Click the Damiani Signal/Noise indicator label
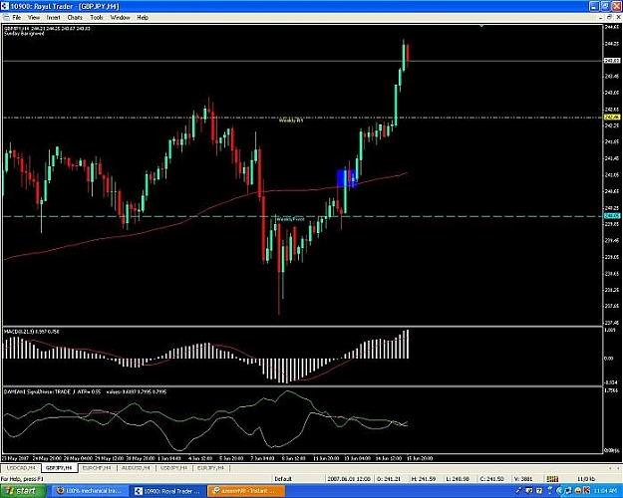The height and width of the screenshot is (498, 623). coord(85,392)
